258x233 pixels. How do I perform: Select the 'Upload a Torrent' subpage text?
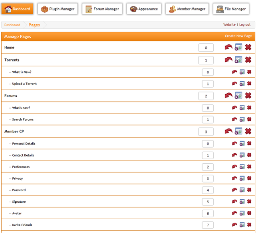click(x=24, y=84)
